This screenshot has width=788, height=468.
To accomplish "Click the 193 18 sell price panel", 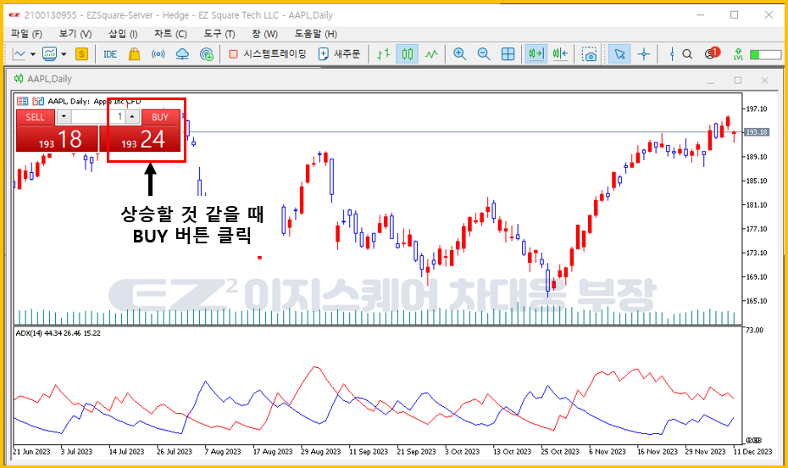I will coord(57,139).
